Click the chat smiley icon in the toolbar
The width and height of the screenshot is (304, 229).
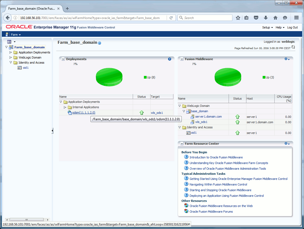click(285, 18)
